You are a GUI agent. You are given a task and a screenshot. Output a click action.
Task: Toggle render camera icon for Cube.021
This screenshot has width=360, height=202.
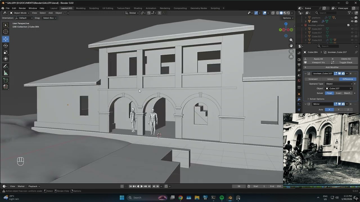(356, 36)
